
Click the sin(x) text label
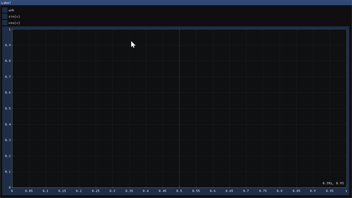coord(14,16)
